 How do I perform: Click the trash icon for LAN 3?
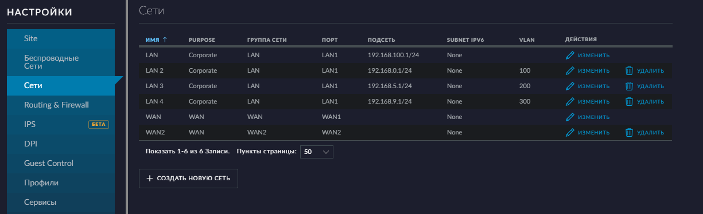[629, 86]
